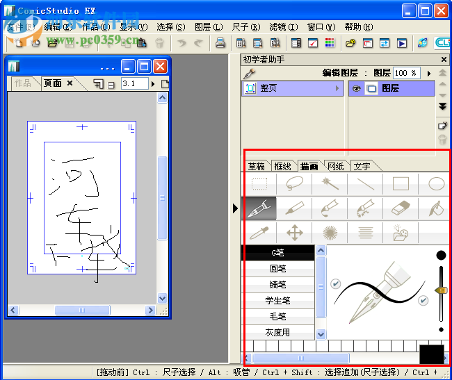This screenshot has width=452, height=380.
Task: Select the rectangle shape tool
Action: tap(401, 183)
